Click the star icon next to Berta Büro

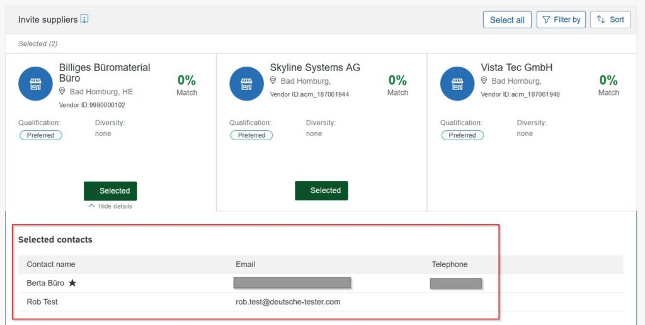[72, 283]
